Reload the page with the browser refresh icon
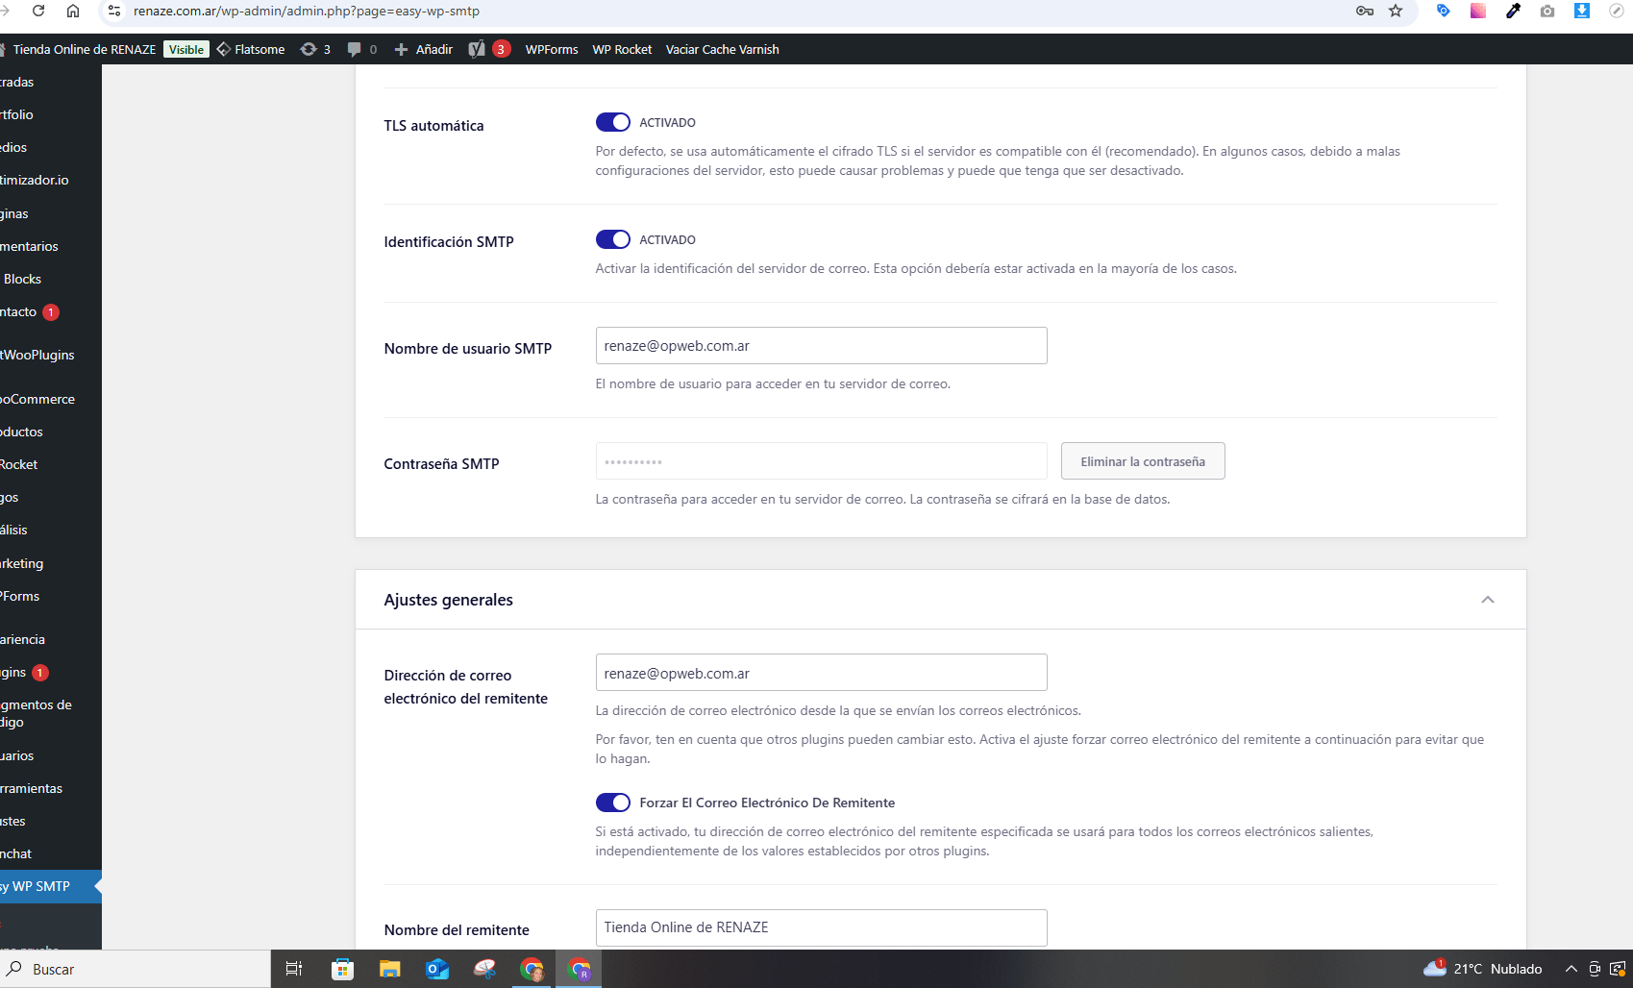This screenshot has width=1633, height=988. 38,11
